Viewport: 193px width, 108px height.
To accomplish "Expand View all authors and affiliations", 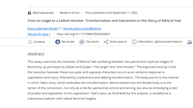I will pyautogui.click(x=82, y=29).
